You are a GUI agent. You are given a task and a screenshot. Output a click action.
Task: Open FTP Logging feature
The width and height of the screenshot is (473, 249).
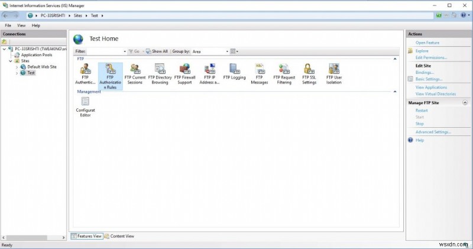234,72
